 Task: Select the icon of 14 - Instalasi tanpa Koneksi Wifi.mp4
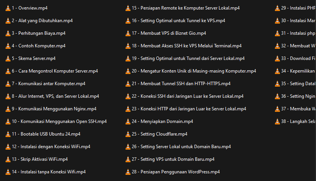8,172
